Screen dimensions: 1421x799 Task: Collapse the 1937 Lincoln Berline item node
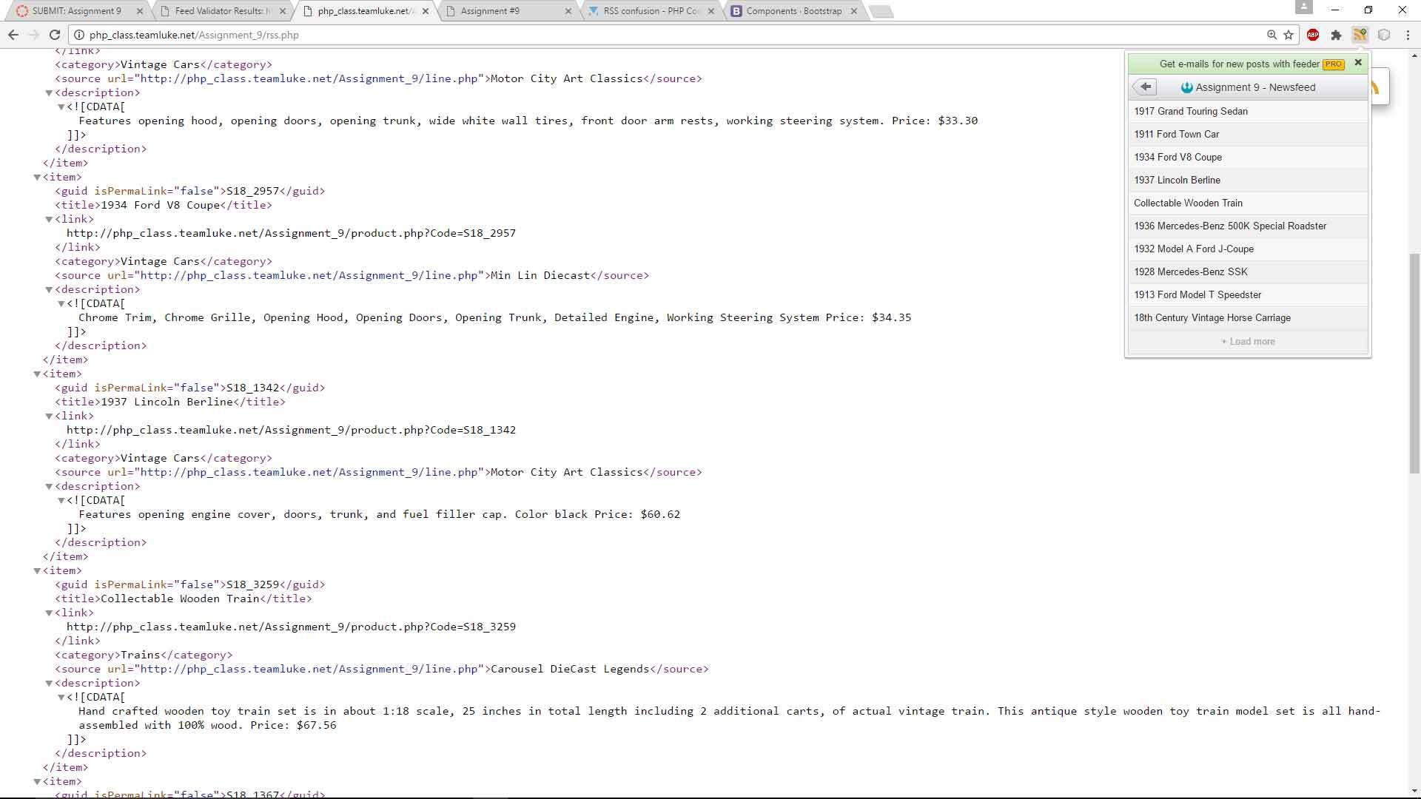37,374
